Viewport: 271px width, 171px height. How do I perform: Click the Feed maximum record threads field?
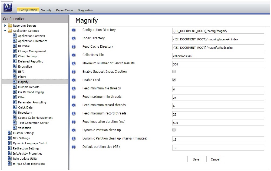pyautogui.click(x=218, y=114)
